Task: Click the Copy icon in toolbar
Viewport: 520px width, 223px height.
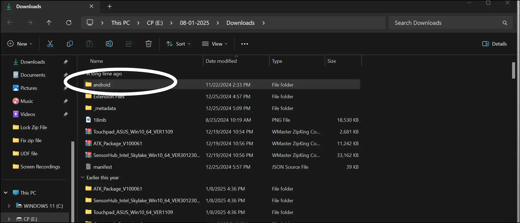Action: [x=70, y=44]
